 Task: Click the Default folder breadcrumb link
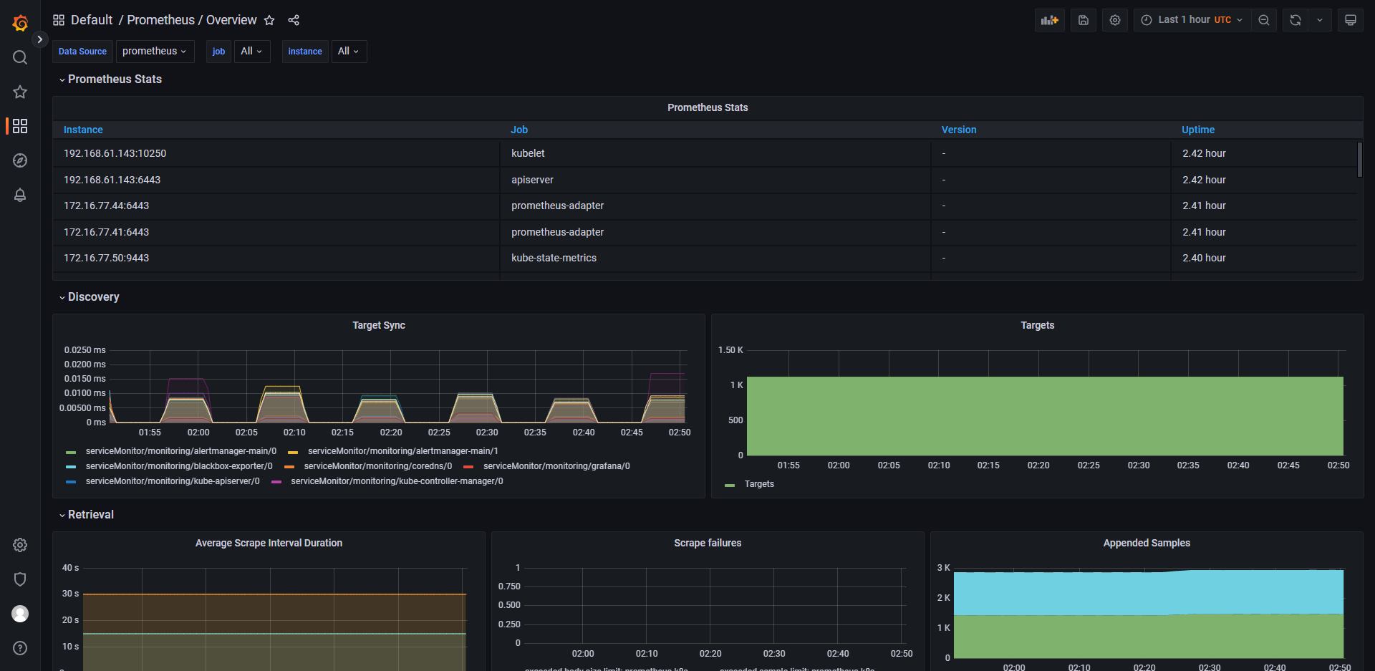click(92, 20)
